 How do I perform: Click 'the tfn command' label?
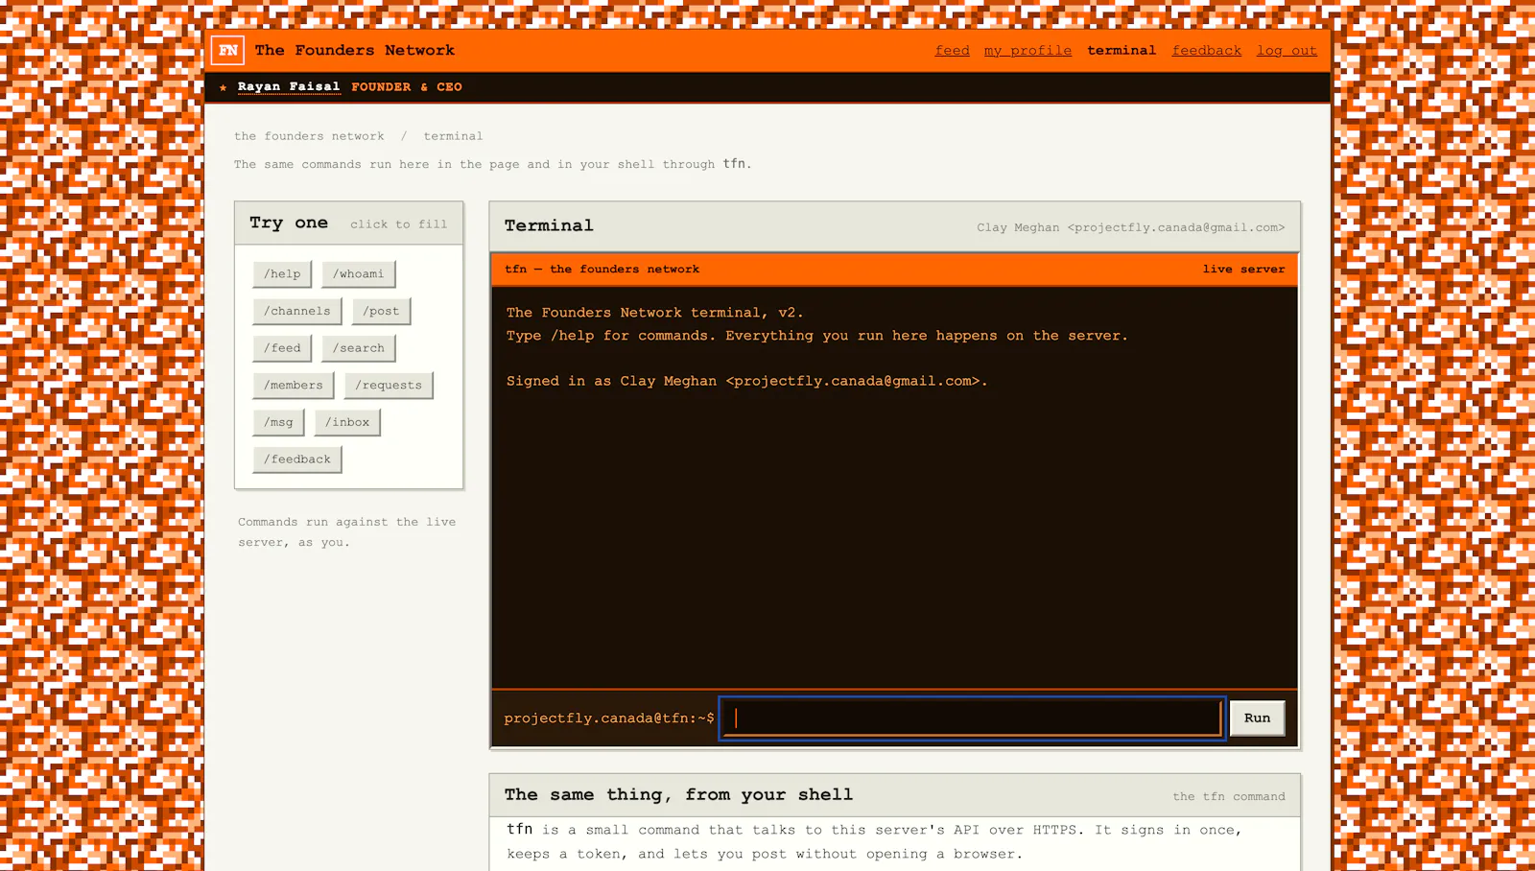pos(1229,796)
